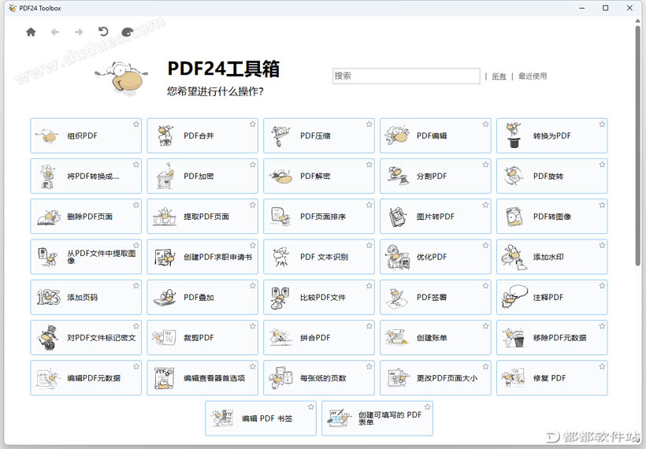The image size is (646, 449).
Task: Open the 分割PDF tool icon
Action: [x=398, y=176]
